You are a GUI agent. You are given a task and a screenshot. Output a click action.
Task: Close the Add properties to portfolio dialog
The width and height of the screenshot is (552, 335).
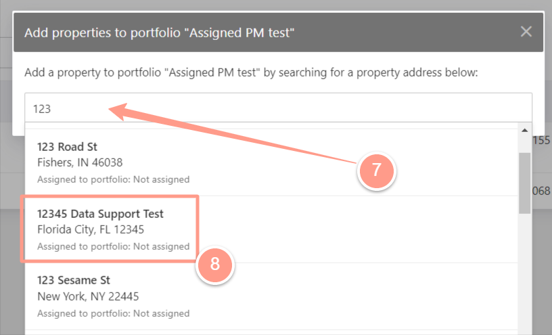coord(526,32)
